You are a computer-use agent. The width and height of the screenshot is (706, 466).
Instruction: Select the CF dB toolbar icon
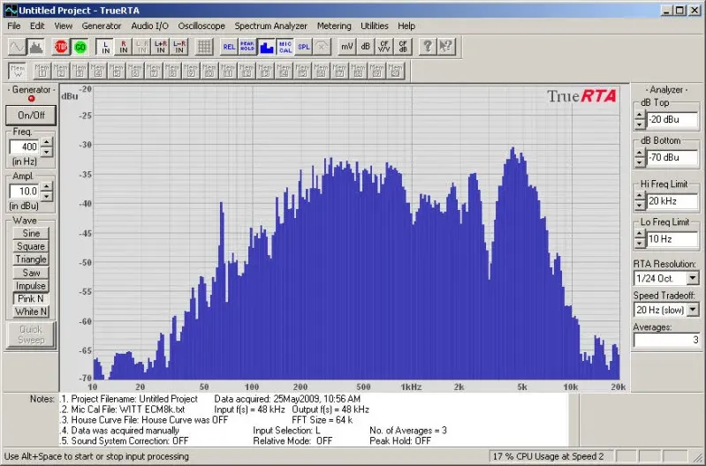coord(403,47)
